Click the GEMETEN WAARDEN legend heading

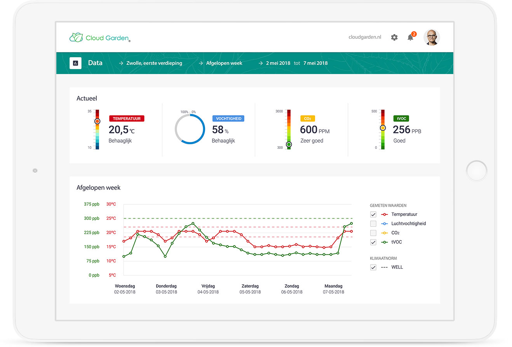(x=388, y=205)
